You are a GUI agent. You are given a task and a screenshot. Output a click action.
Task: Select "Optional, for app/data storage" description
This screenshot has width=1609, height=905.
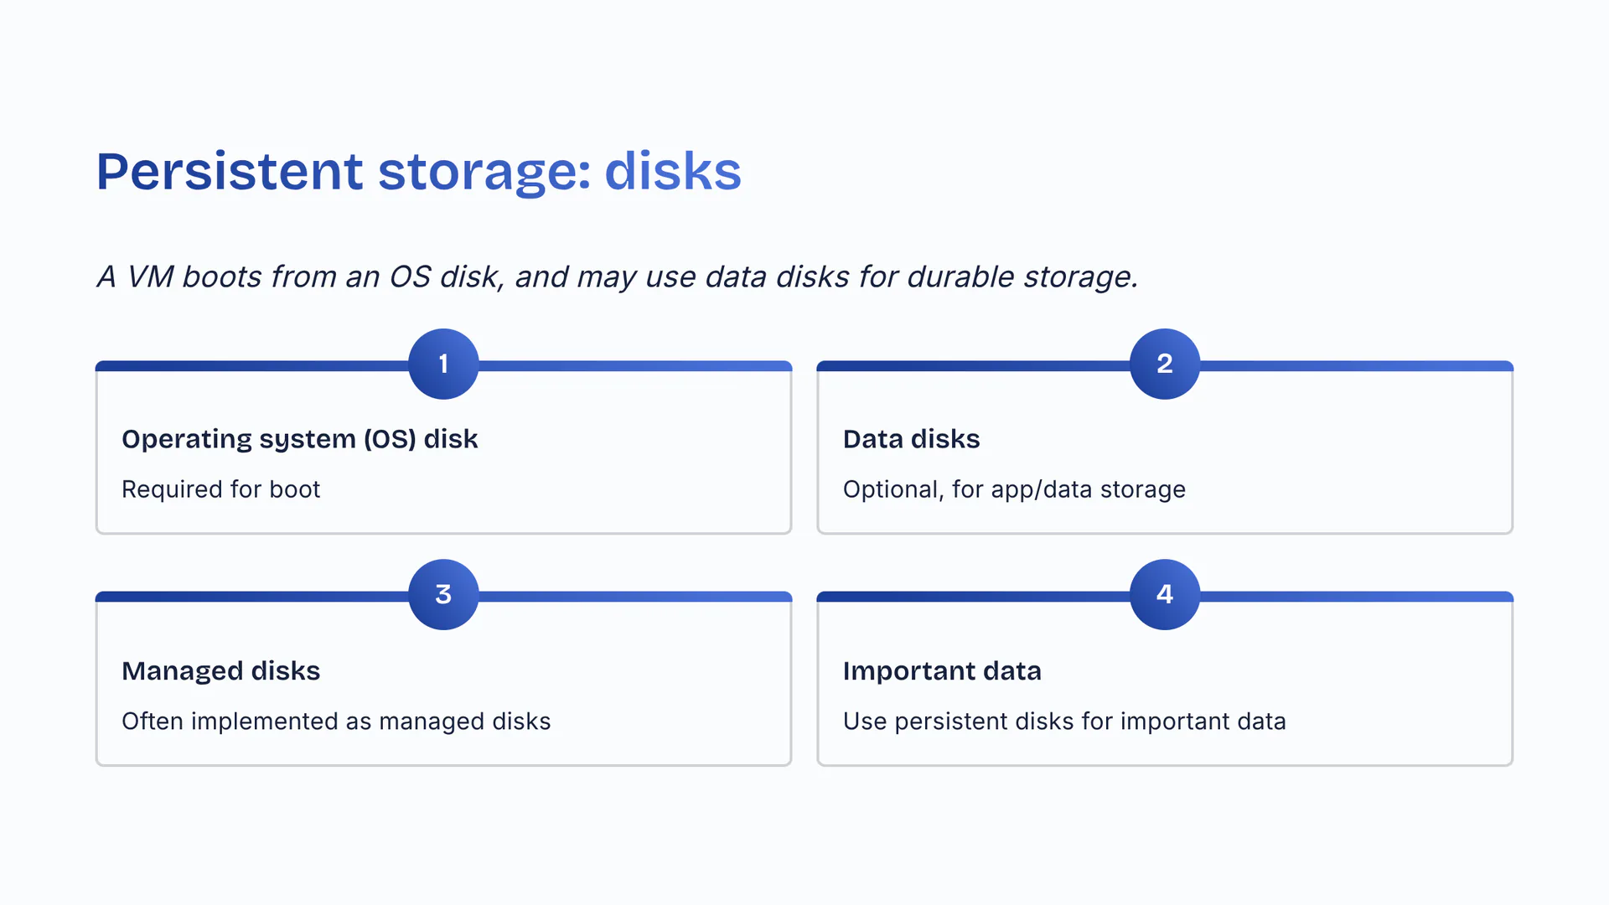pos(1014,489)
